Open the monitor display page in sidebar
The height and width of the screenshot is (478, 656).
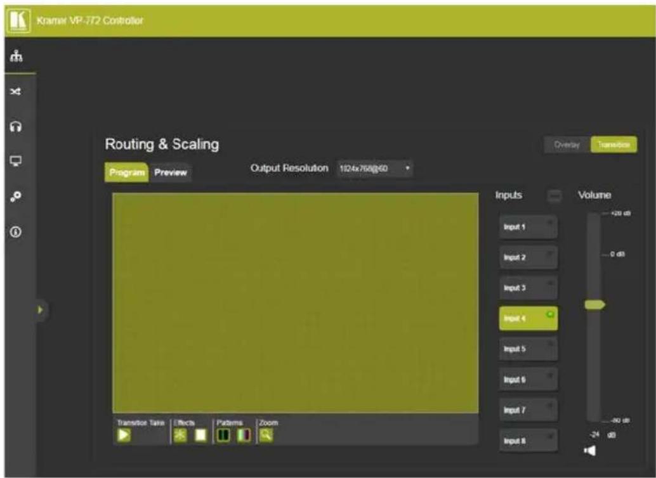(x=16, y=161)
